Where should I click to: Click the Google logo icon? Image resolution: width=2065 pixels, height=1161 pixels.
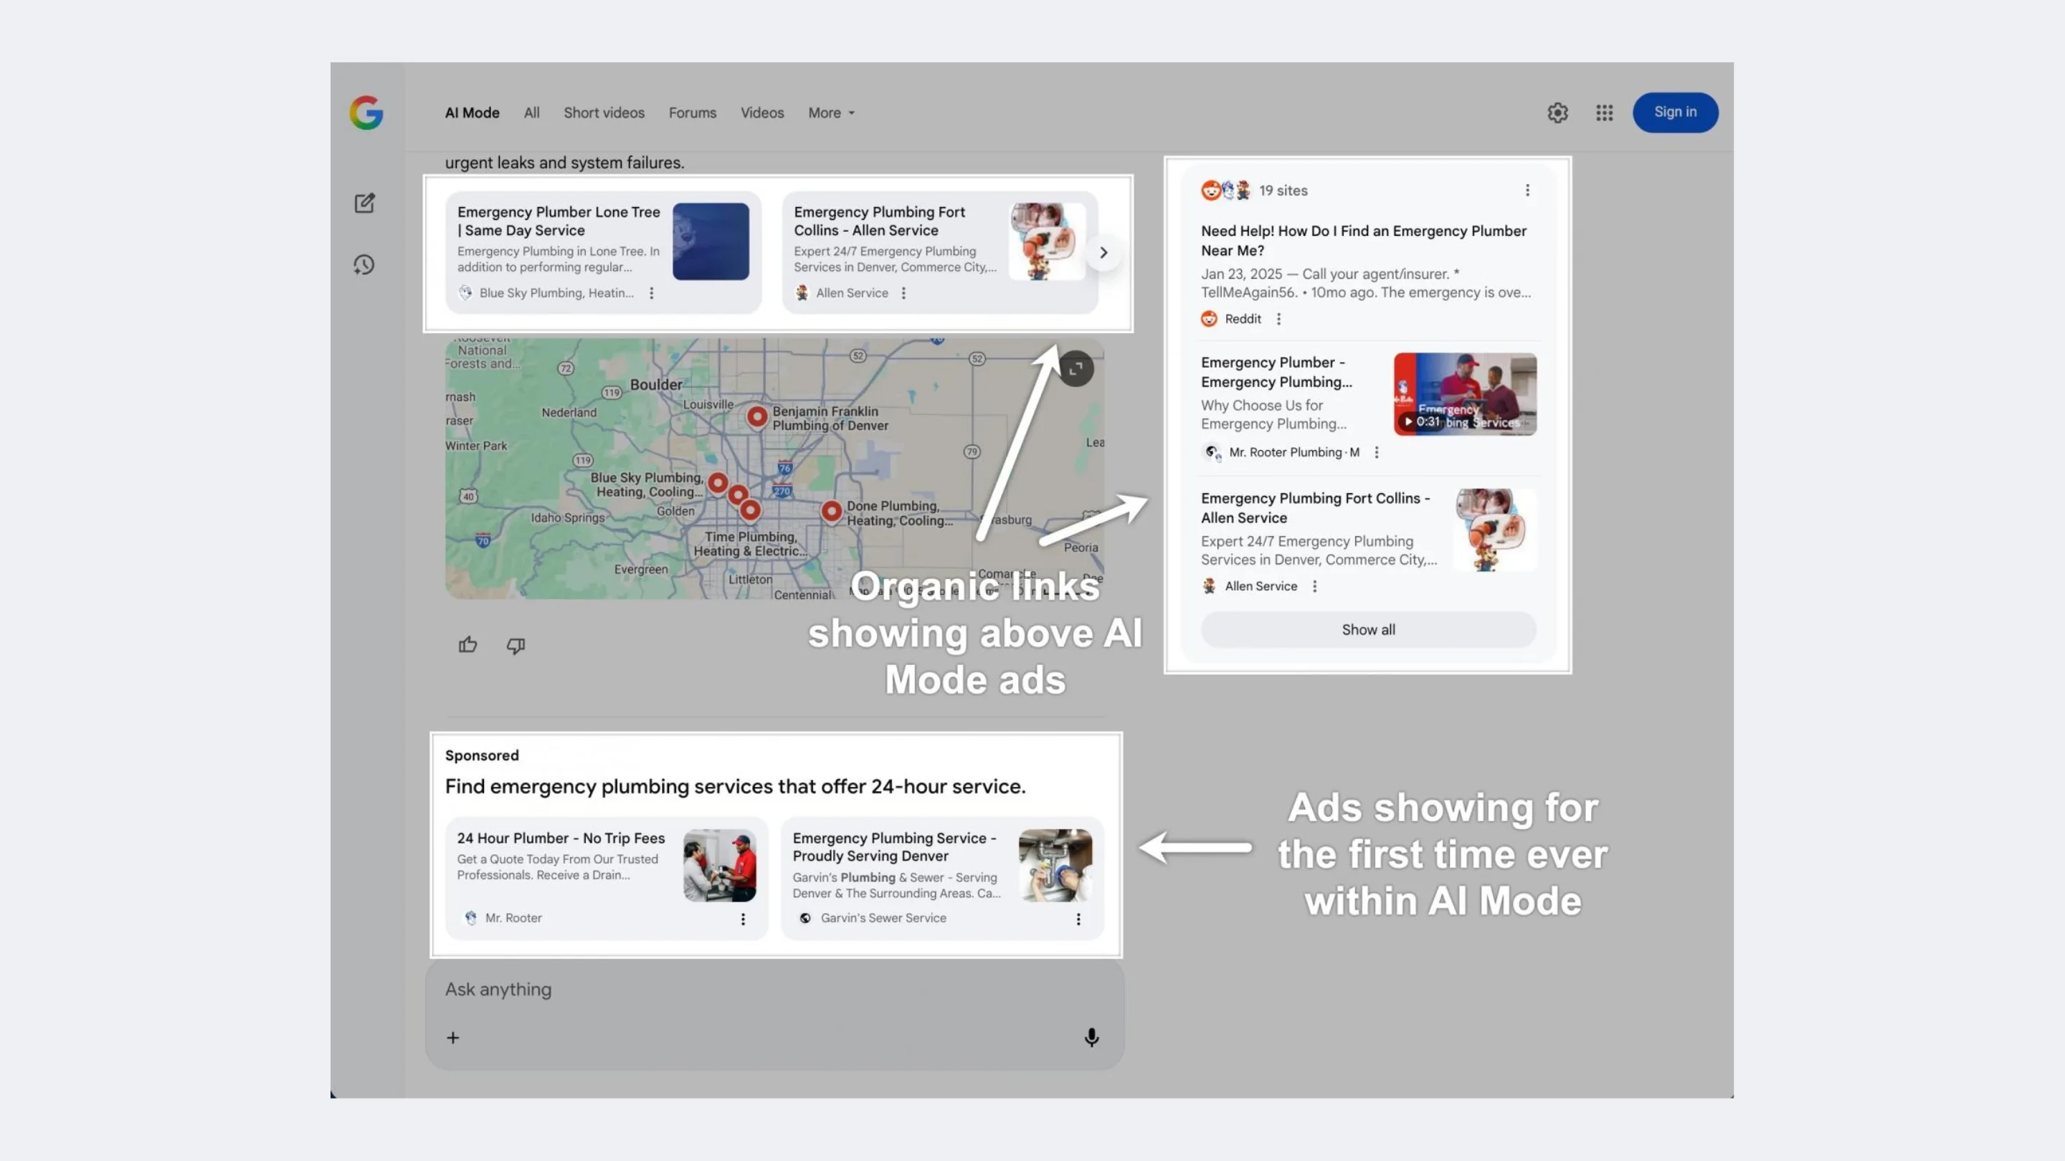(x=366, y=113)
